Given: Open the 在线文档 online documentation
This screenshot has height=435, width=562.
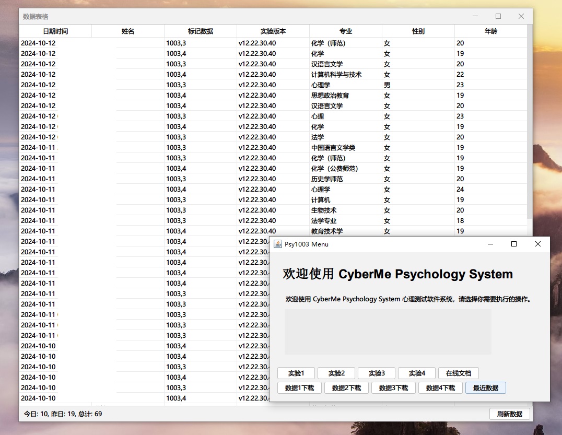Looking at the screenshot, I should pos(458,373).
